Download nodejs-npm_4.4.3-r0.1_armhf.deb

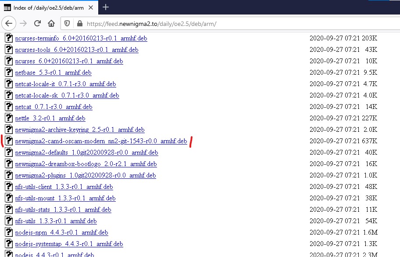[62, 233]
